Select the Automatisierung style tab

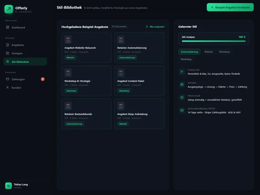[x=190, y=52]
